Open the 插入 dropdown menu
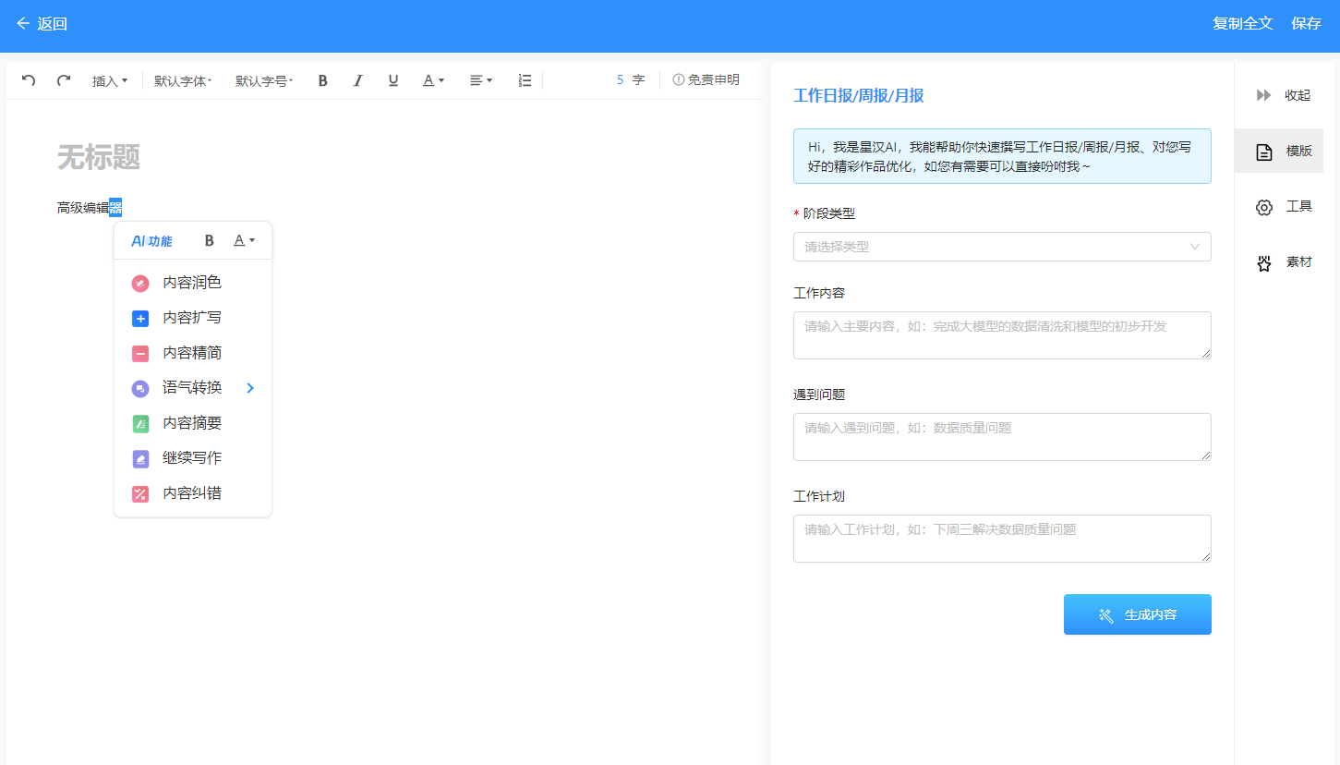The height and width of the screenshot is (765, 1340). coord(110,80)
